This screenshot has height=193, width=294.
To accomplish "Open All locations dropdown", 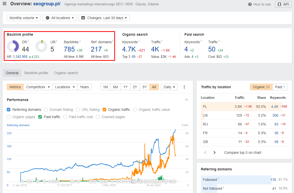I will click(x=60, y=18).
